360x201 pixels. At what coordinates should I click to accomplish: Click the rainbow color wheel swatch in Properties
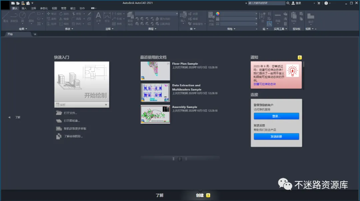(218, 14)
